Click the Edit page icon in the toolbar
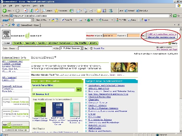The height and width of the screenshot is (136, 182). pos(91,11)
